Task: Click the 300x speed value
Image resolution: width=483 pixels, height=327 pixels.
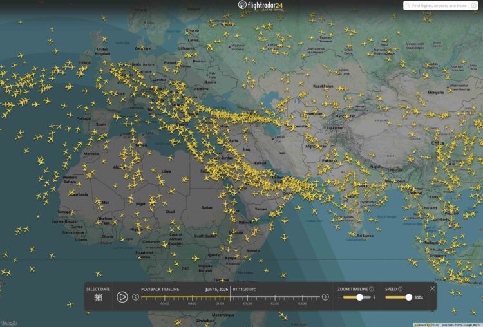Action: (419, 297)
